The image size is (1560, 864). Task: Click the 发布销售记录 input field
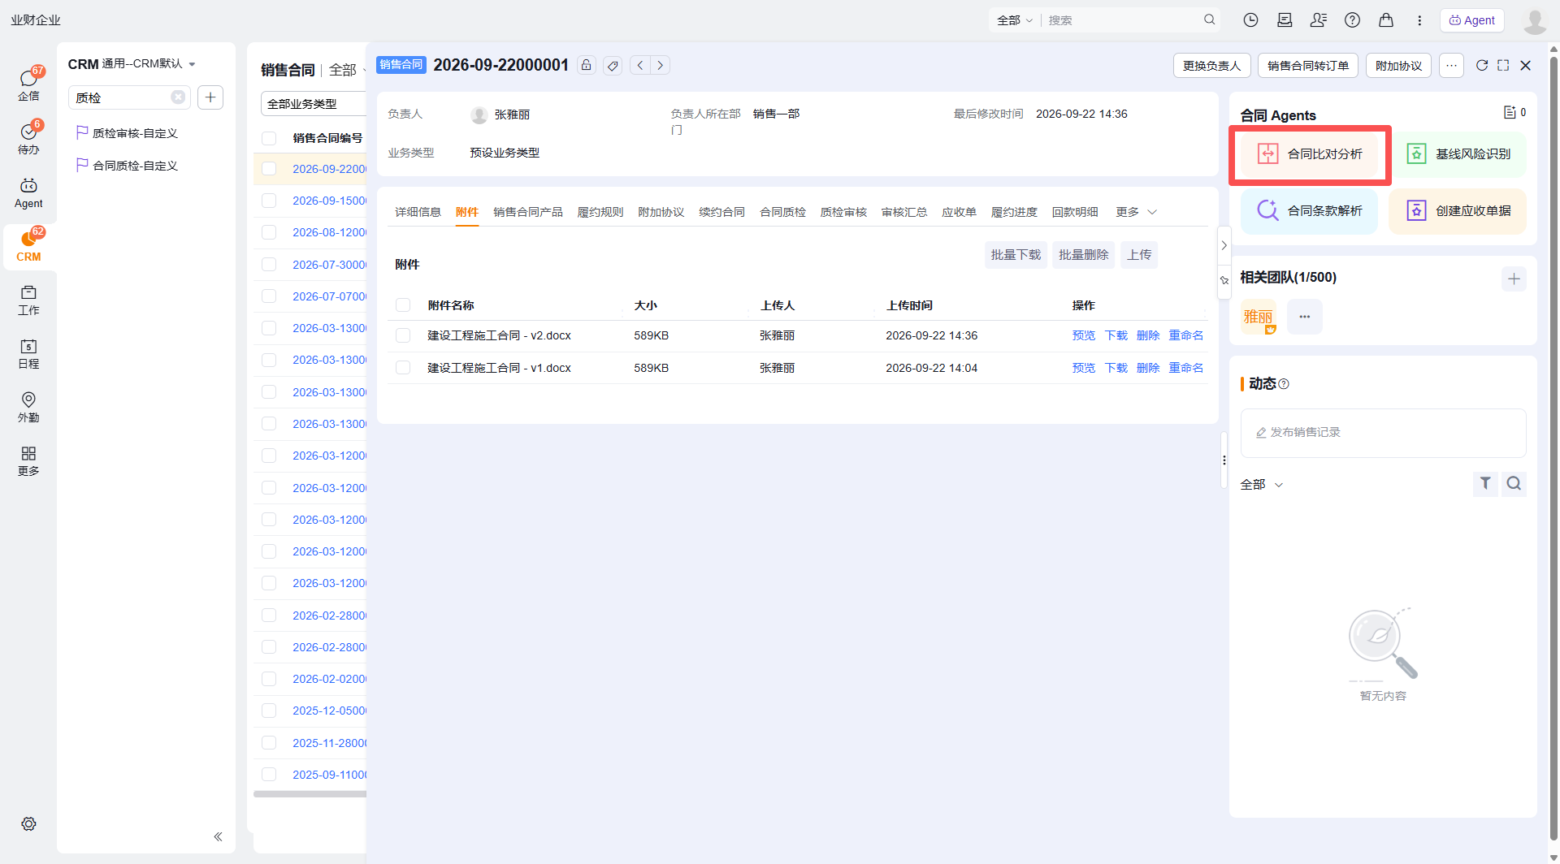[1383, 433]
